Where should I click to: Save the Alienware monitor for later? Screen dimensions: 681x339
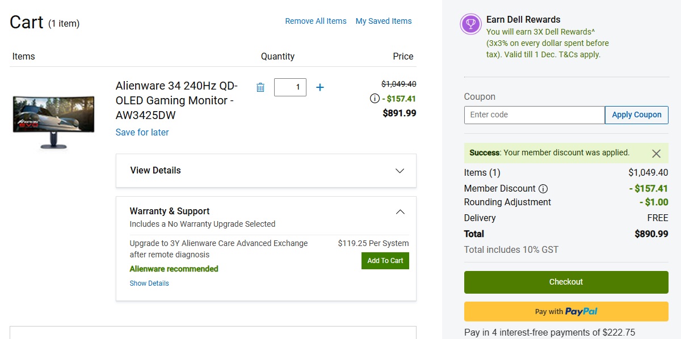pos(142,132)
